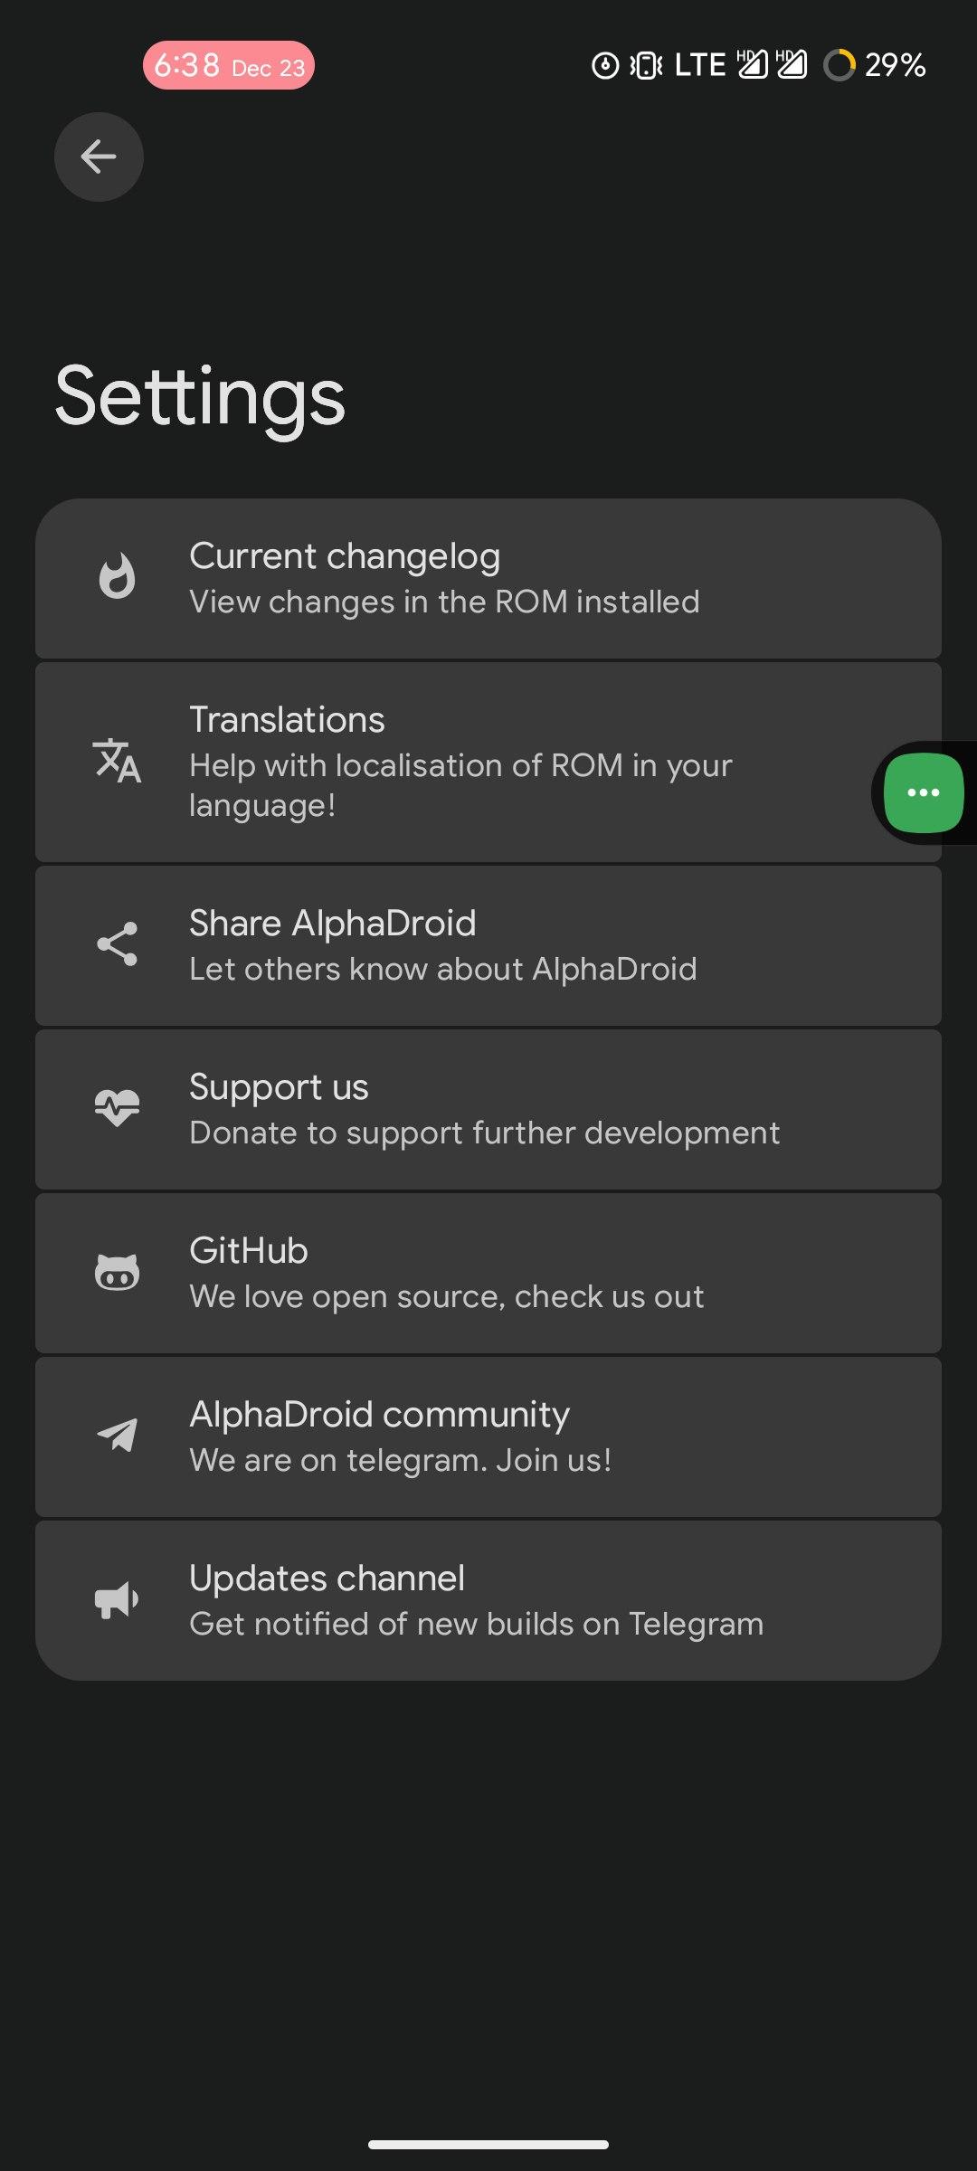Viewport: 977px width, 2171px height.
Task: Tap the back arrow button
Action: pos(99,156)
